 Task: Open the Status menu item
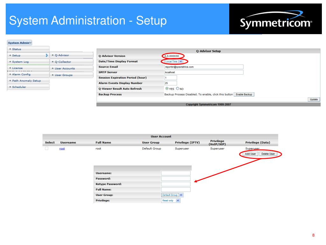pos(28,49)
